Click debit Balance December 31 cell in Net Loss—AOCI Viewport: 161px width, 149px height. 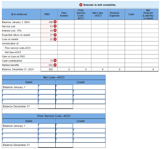point(47,106)
